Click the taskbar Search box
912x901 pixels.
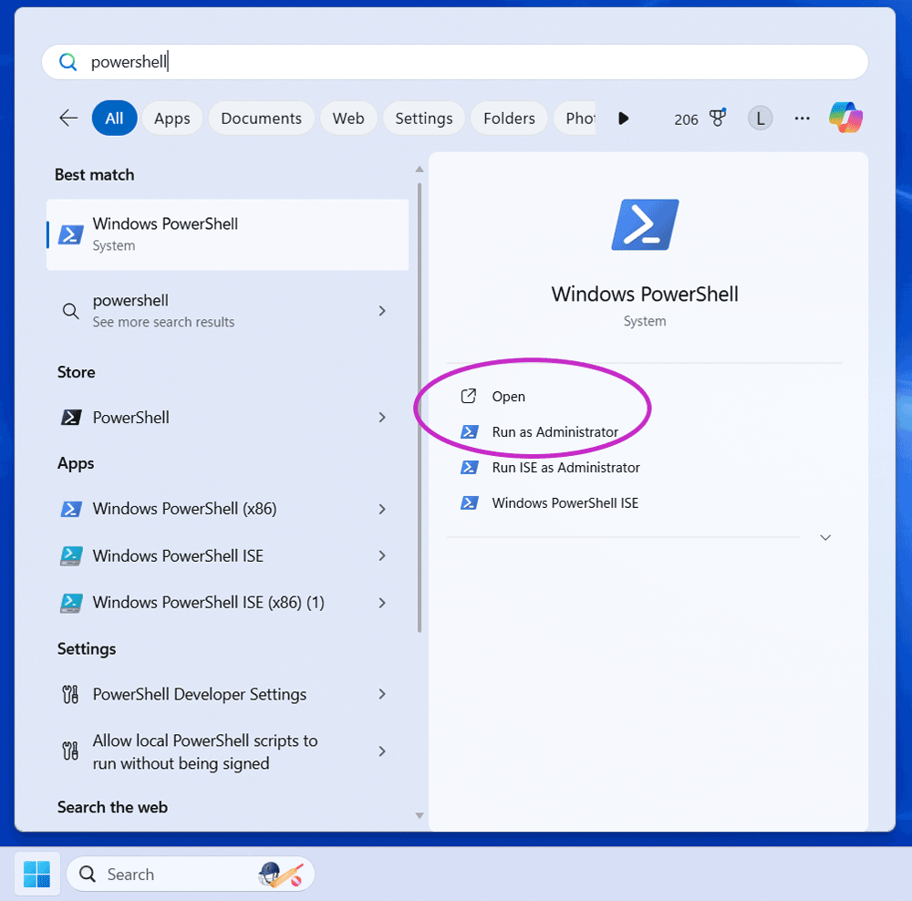pyautogui.click(x=191, y=874)
